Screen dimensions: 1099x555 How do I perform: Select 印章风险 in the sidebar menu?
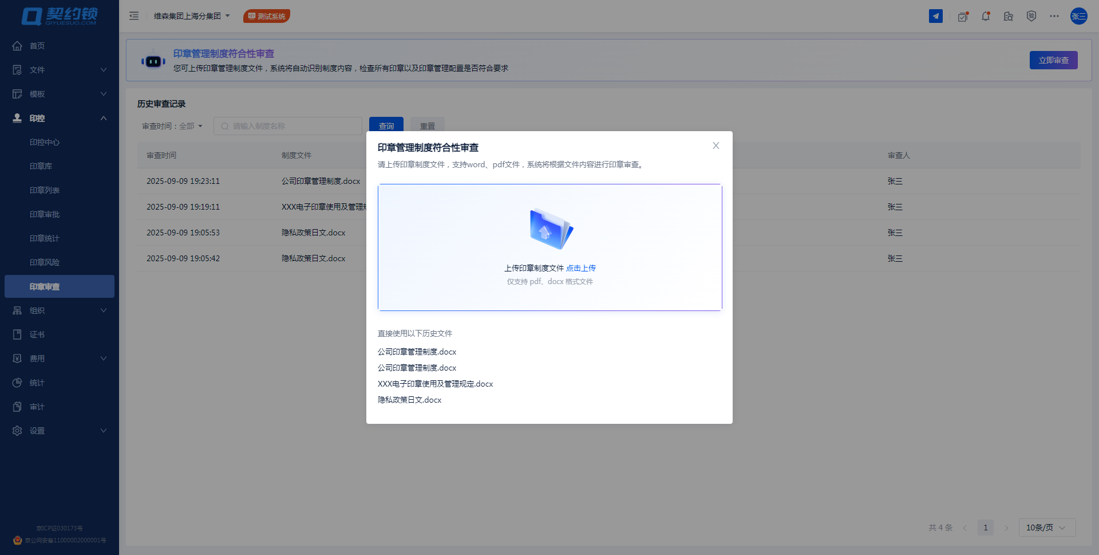pos(45,262)
